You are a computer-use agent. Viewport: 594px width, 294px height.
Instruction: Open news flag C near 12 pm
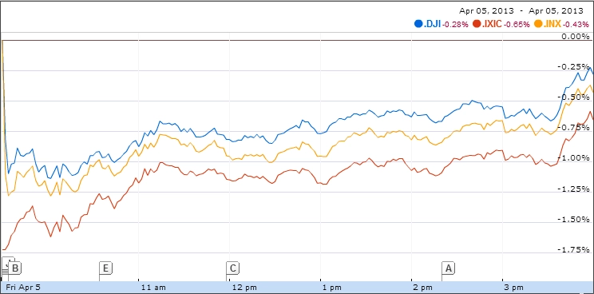(x=232, y=268)
